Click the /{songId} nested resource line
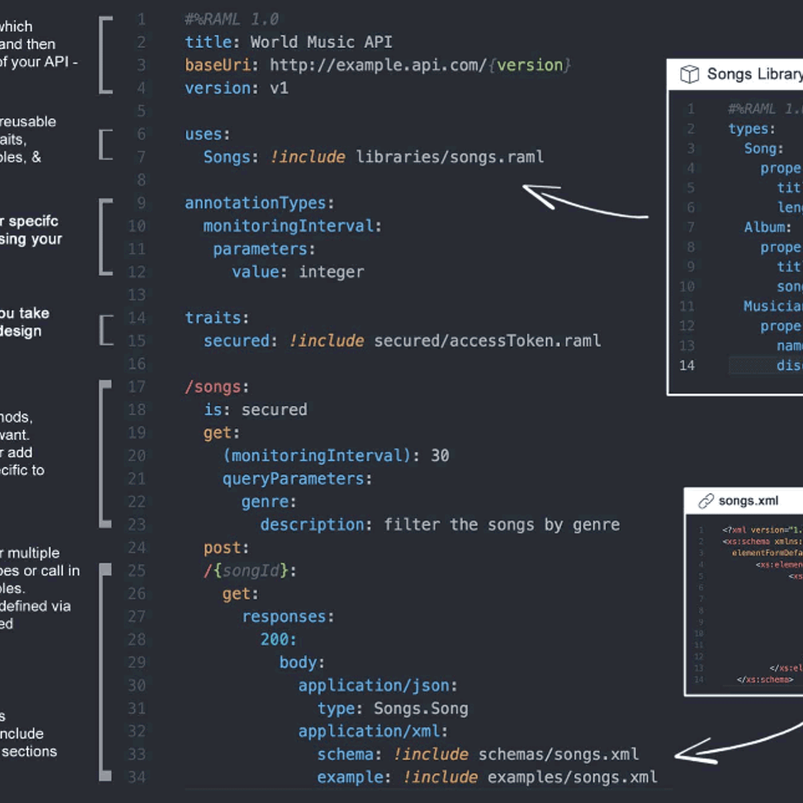The width and height of the screenshot is (803, 803). 250,571
